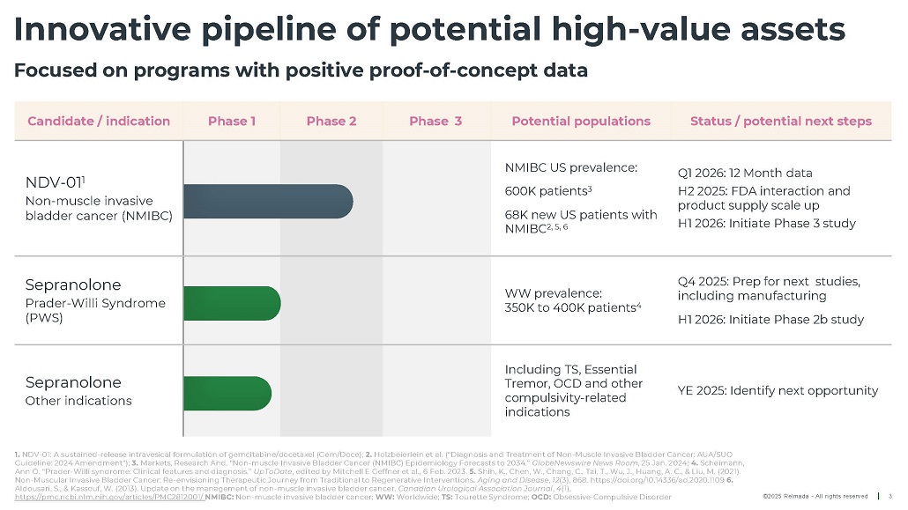Viewport: 908px width, 510px height.
Task: Click the Phase 3 column header
Action: pos(435,122)
